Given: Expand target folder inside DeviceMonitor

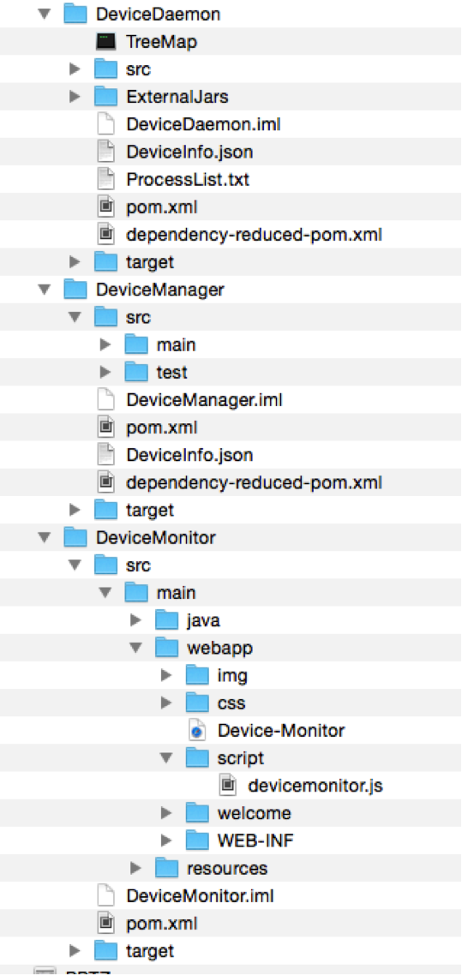Looking at the screenshot, I should (x=75, y=950).
